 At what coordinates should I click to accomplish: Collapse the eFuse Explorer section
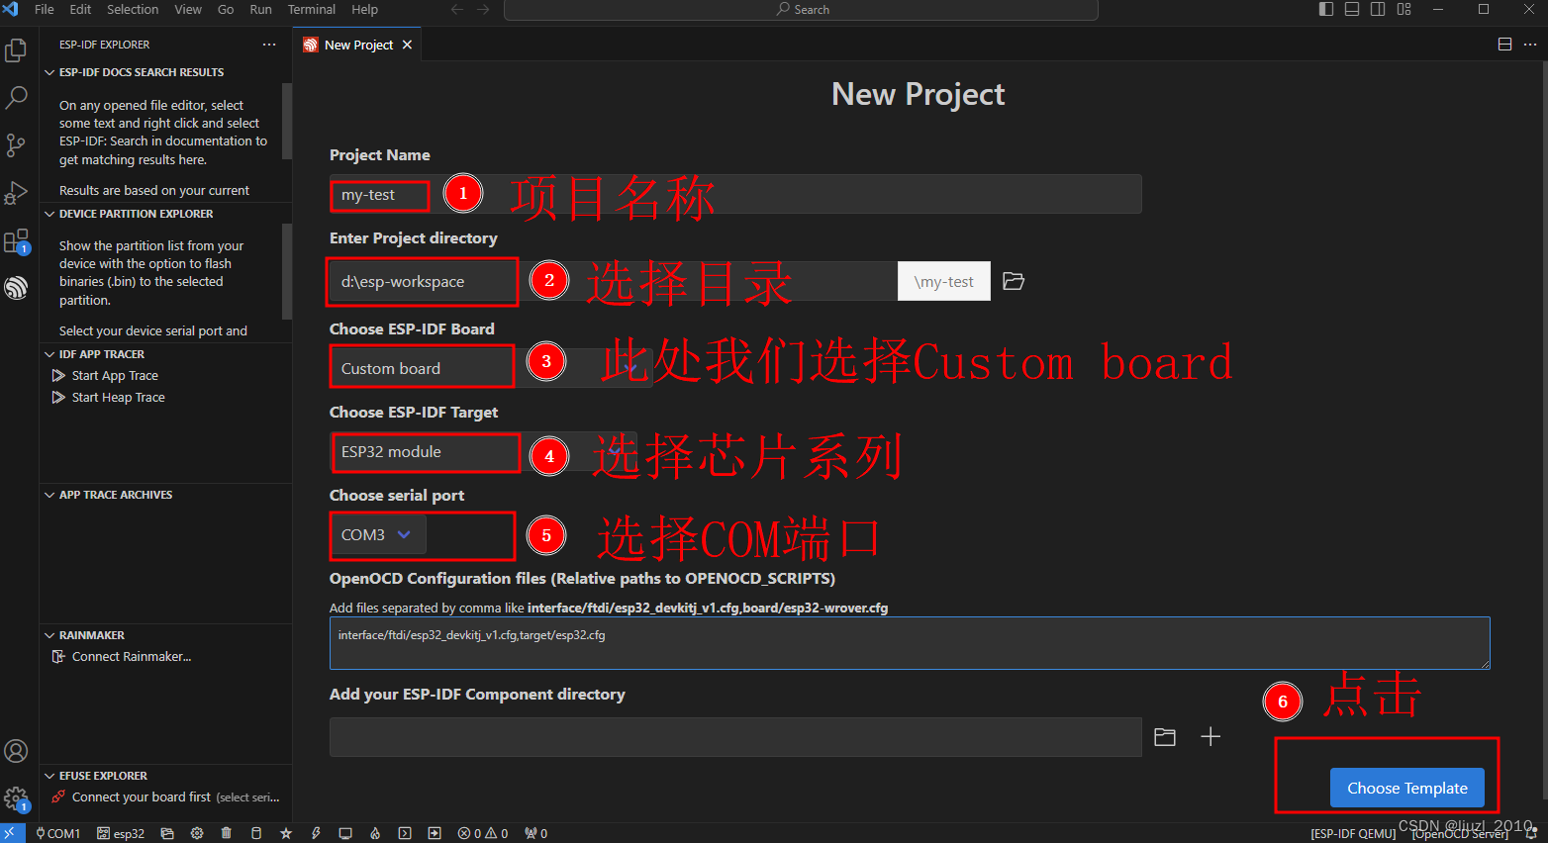[x=165, y=776]
